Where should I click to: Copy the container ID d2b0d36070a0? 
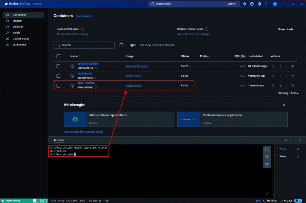(96, 87)
